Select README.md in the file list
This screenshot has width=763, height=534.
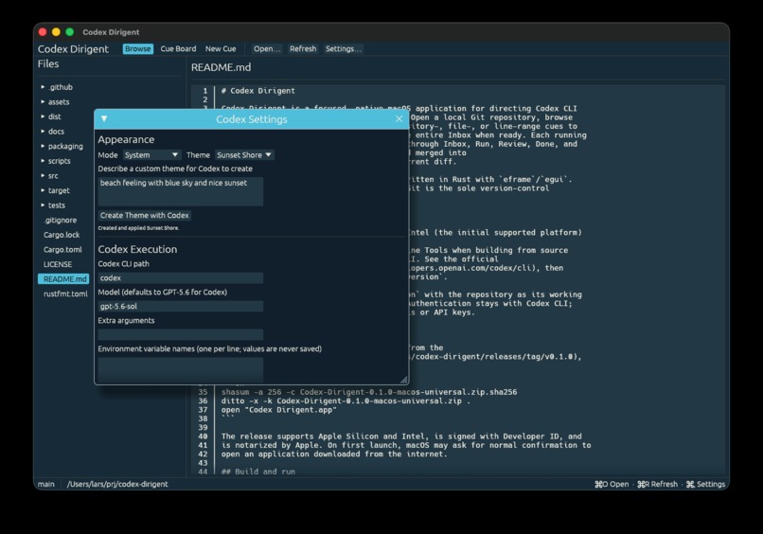click(x=63, y=279)
